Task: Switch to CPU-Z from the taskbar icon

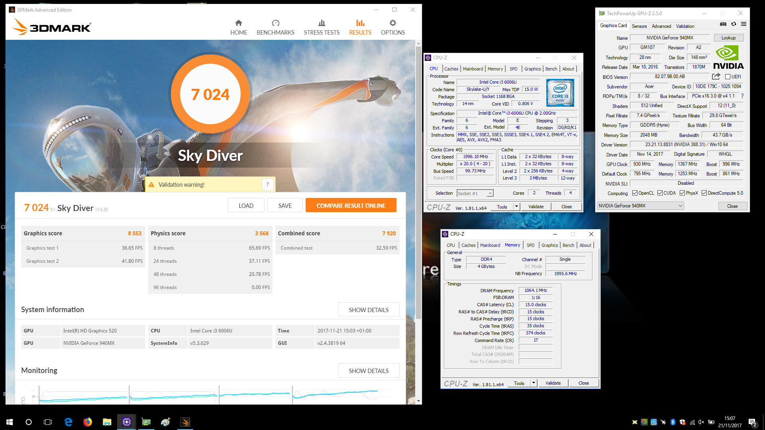Action: [127, 422]
